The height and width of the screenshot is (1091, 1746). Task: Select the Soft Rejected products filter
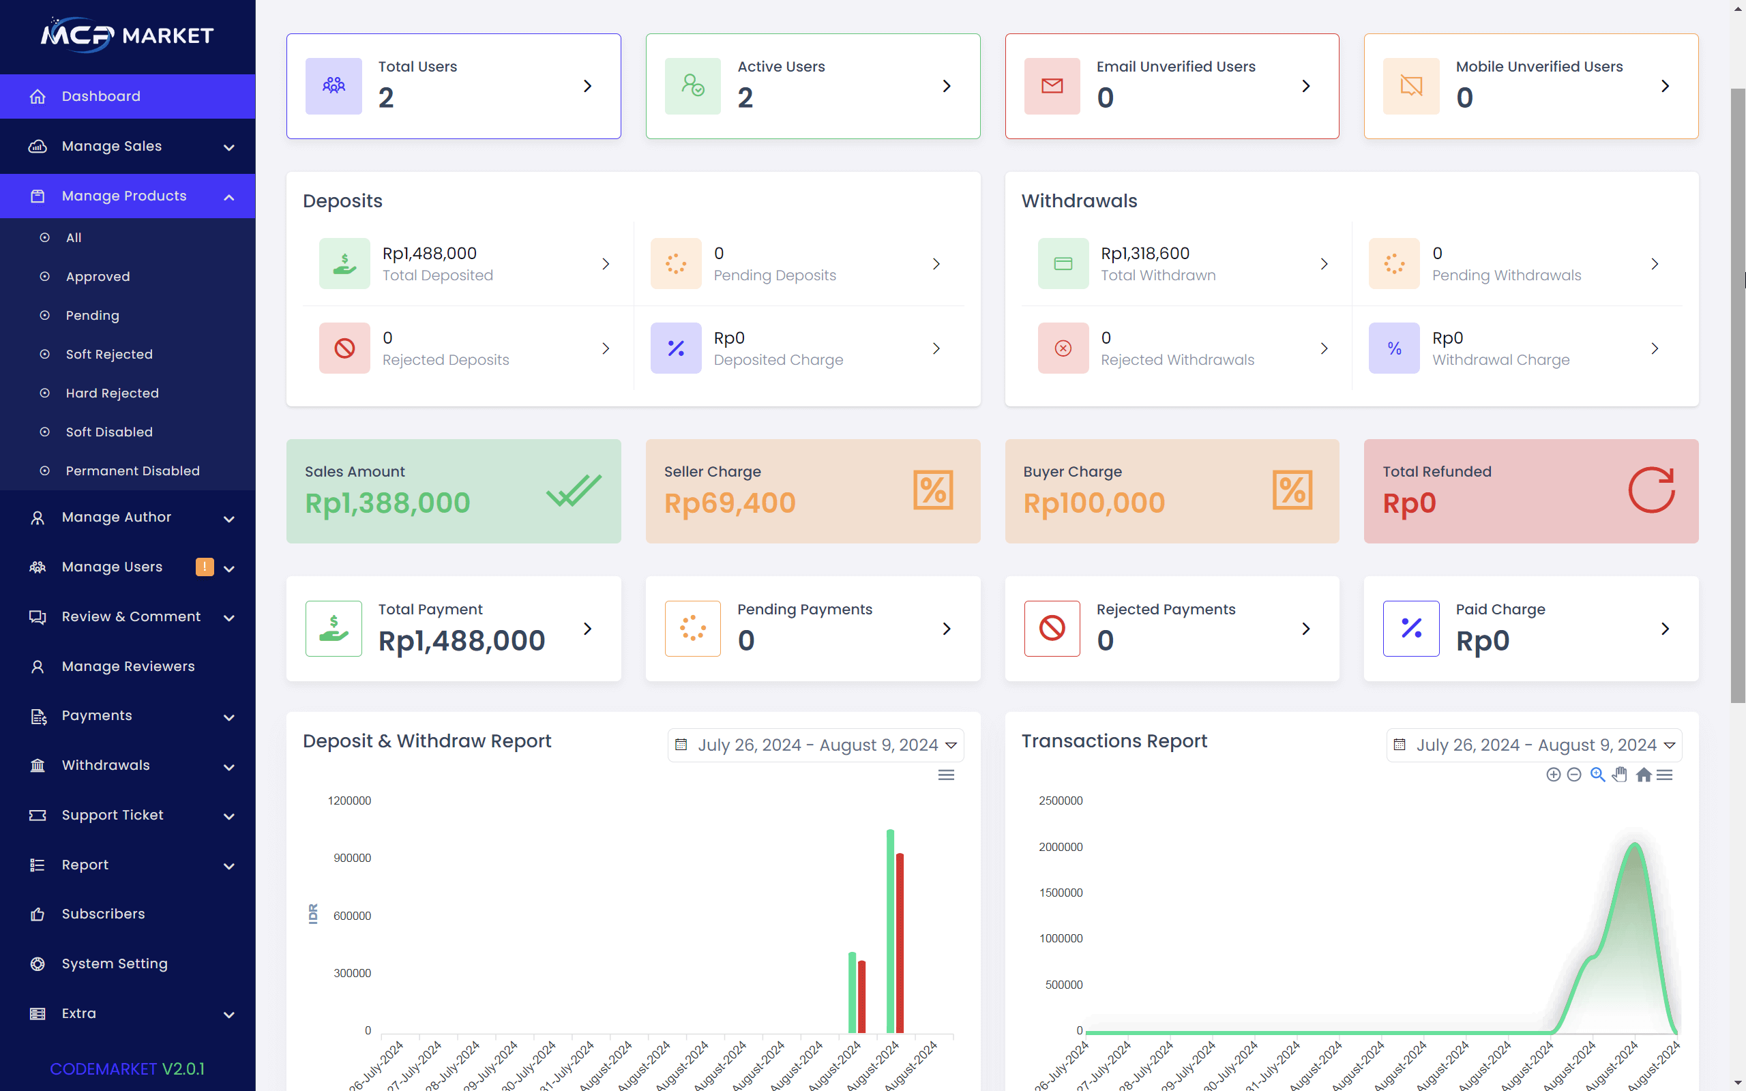click(109, 355)
